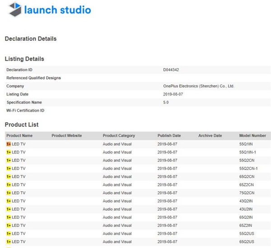This screenshot has height=248, width=271.
Task: Sort by the Product Name column header
Action: point(19,135)
